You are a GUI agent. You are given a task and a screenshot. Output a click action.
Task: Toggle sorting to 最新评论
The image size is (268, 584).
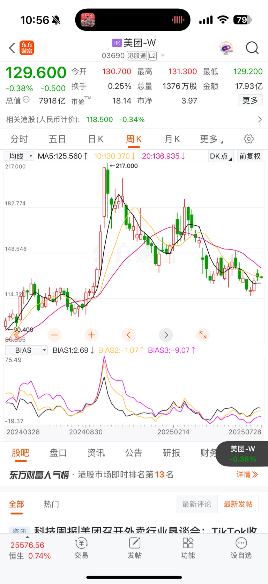[x=197, y=504]
